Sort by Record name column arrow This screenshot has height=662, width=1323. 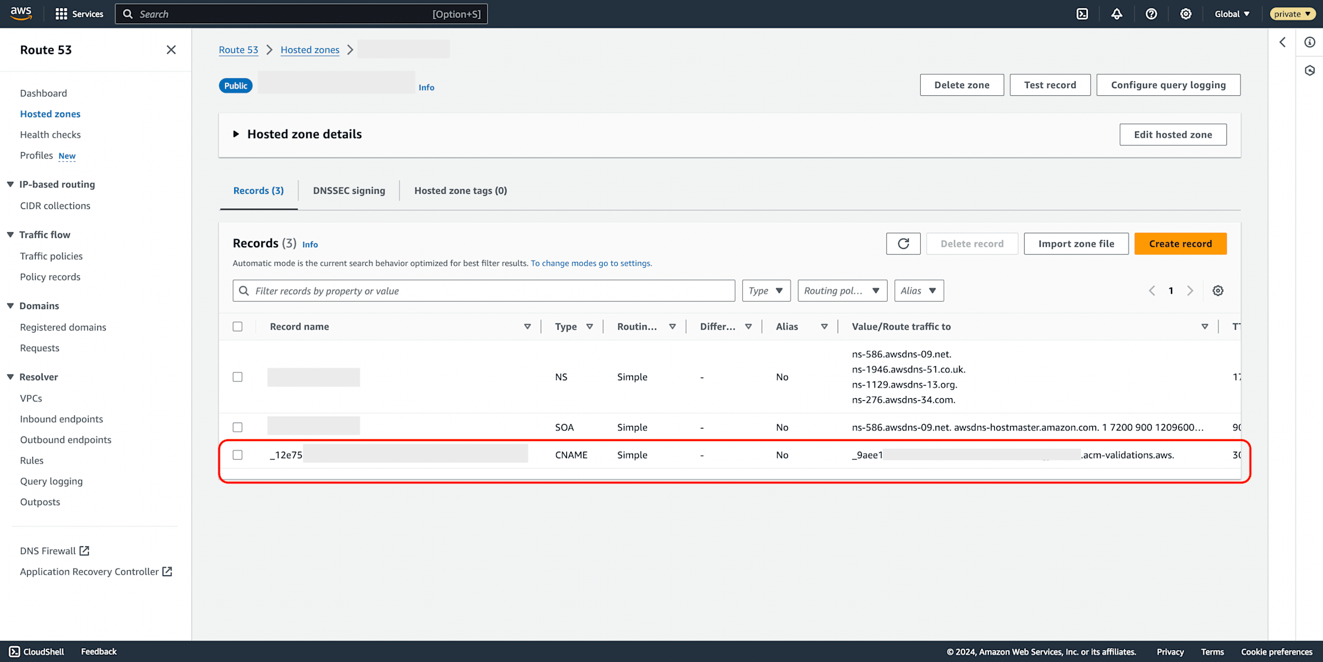[x=527, y=327]
